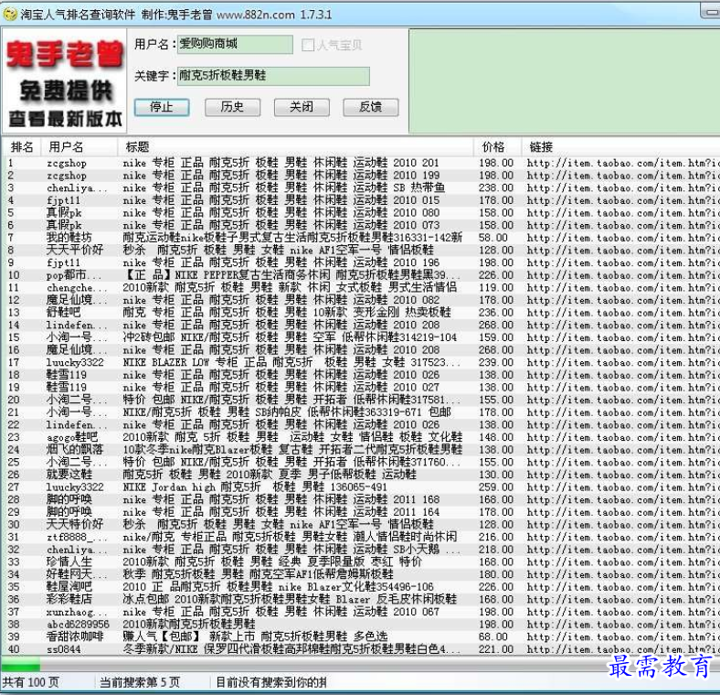Select rank 3 row priced 238.00
720x695 pixels.
point(360,188)
